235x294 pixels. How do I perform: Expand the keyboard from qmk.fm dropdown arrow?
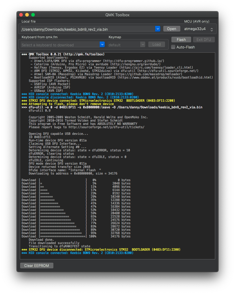(x=102, y=45)
